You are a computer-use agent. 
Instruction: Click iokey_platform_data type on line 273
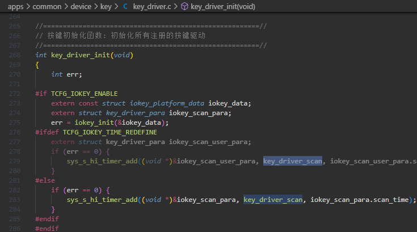coord(167,103)
